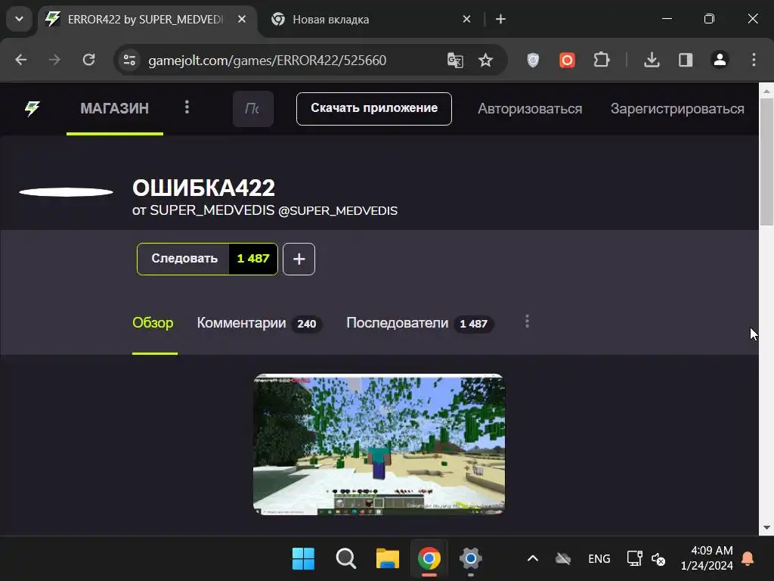The image size is (774, 581).
Task: Click the ОШИБКА422 game title
Action: (x=203, y=188)
